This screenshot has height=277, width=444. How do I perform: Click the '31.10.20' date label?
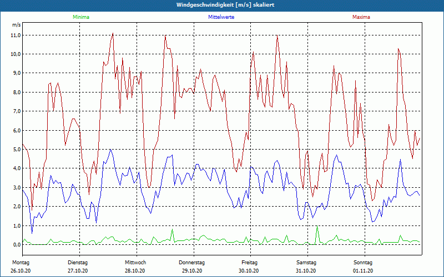click(x=306, y=271)
